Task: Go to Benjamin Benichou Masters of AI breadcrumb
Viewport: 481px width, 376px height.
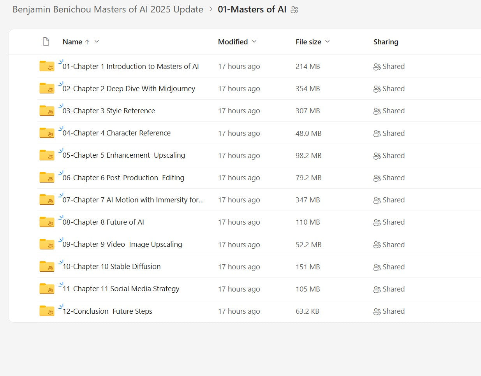Action: 108,9
